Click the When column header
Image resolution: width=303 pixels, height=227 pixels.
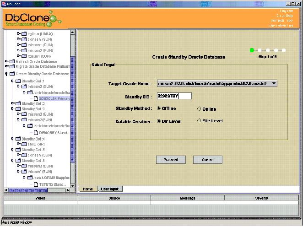[x=40, y=198]
